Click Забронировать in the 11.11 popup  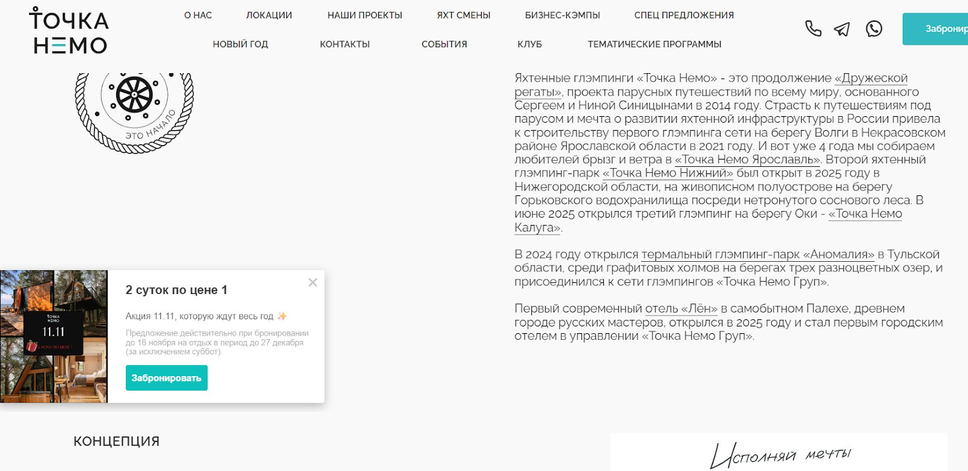pyautogui.click(x=166, y=378)
